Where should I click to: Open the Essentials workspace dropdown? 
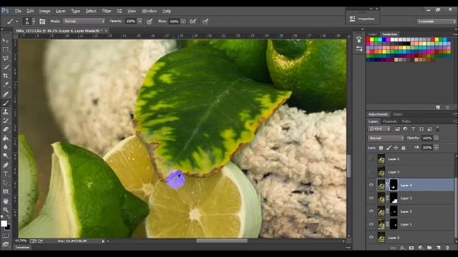[436, 21]
